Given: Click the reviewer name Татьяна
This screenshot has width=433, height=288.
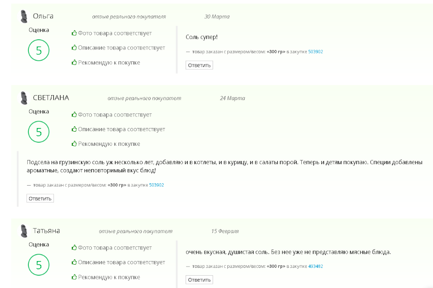Looking at the screenshot, I should 46,231.
